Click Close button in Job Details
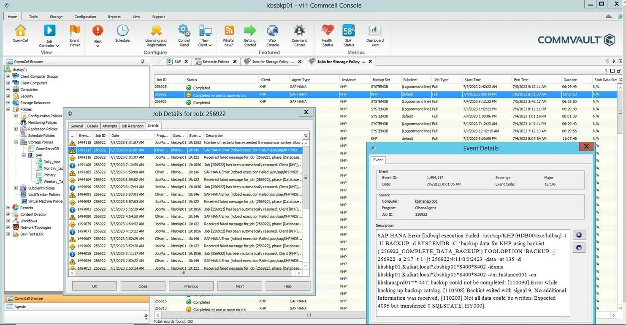Screen dimensions: 626x325 click(143, 286)
